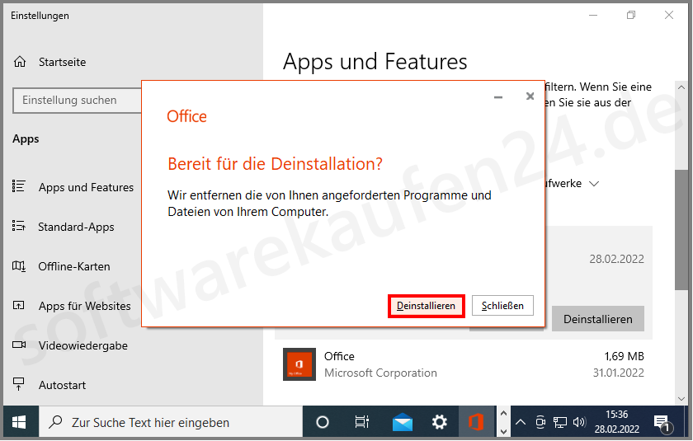Viewport: 693px width, 441px height.
Task: Close the Einstellungen window
Action: pyautogui.click(x=669, y=16)
